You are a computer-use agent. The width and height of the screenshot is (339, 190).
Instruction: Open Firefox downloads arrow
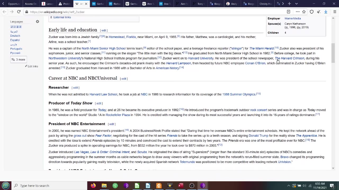coord(326,12)
